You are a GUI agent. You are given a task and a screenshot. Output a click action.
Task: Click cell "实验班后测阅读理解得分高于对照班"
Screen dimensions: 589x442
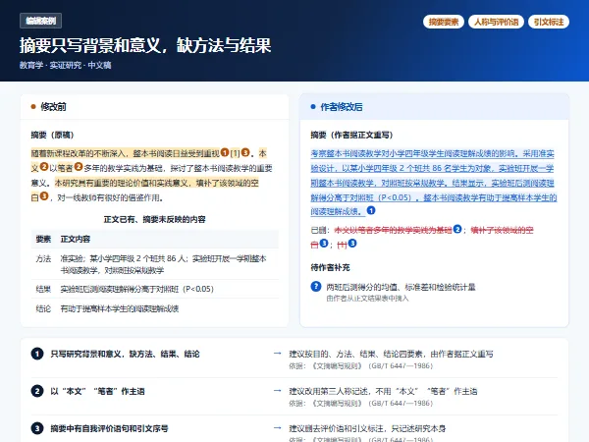[136, 289]
